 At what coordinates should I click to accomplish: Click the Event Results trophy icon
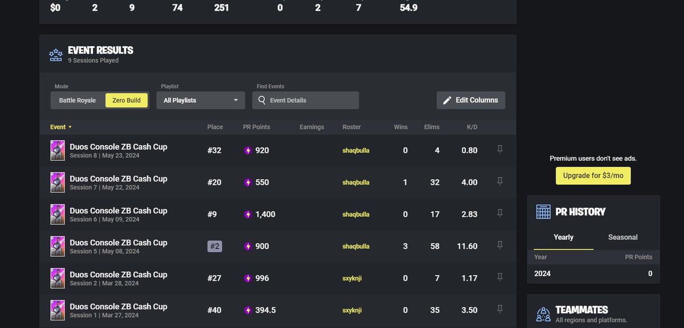point(56,55)
